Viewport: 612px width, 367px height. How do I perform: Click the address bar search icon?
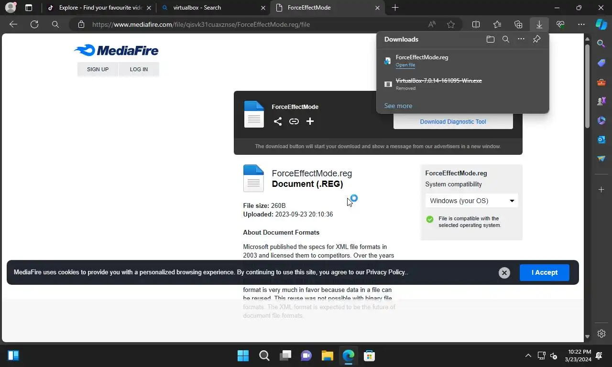(55, 24)
